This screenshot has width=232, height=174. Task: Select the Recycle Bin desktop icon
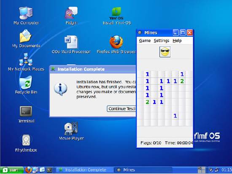(26, 85)
